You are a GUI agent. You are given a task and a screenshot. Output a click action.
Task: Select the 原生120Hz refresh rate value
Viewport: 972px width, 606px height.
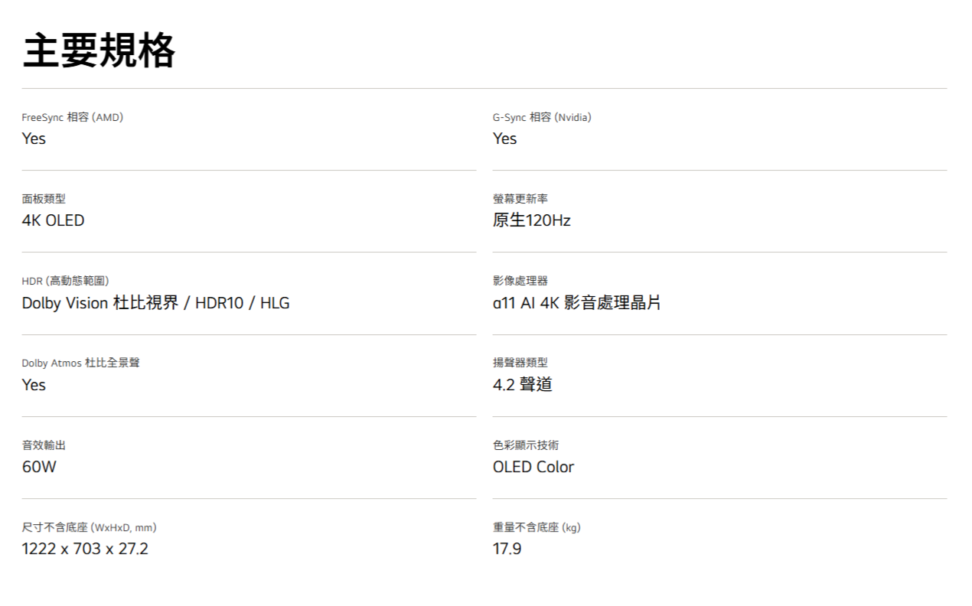point(531,220)
